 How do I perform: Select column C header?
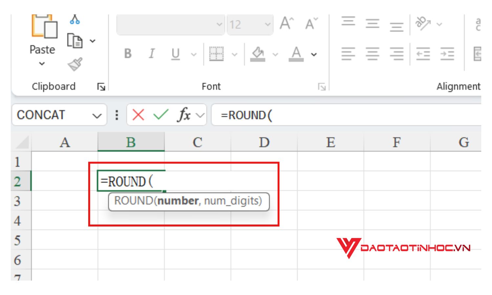197,142
